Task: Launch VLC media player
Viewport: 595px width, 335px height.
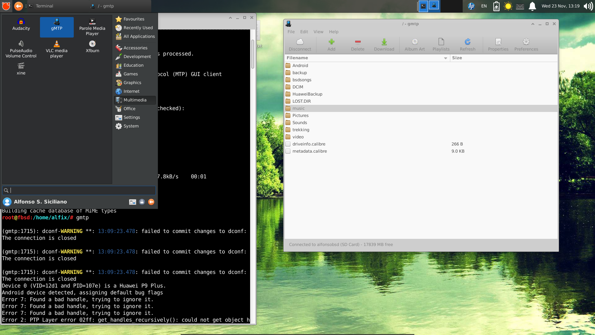Action: click(x=57, y=49)
